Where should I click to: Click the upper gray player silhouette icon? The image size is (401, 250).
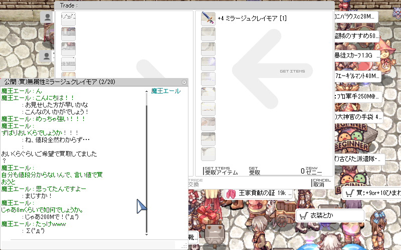[47, 17]
